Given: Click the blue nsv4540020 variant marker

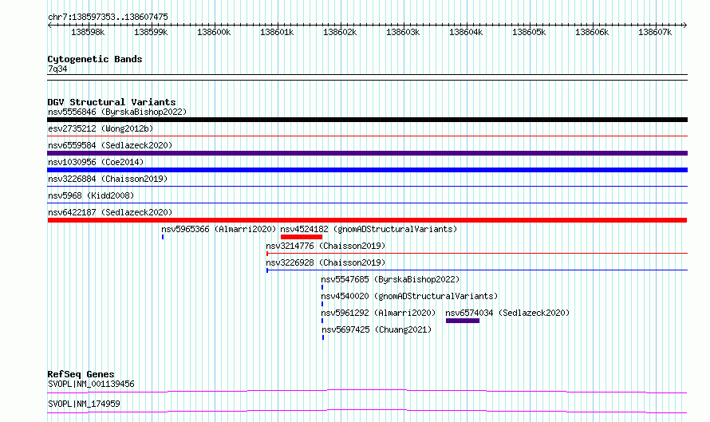Looking at the screenshot, I should [322, 304].
